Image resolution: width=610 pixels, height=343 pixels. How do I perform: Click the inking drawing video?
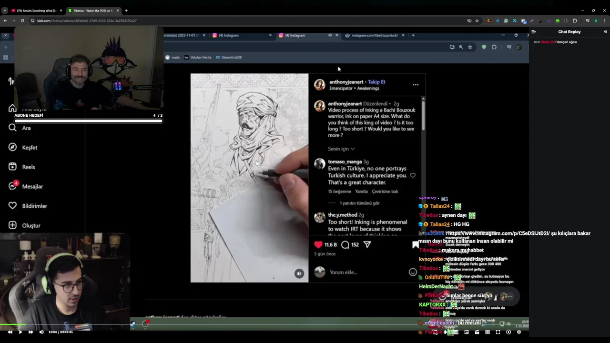(249, 178)
